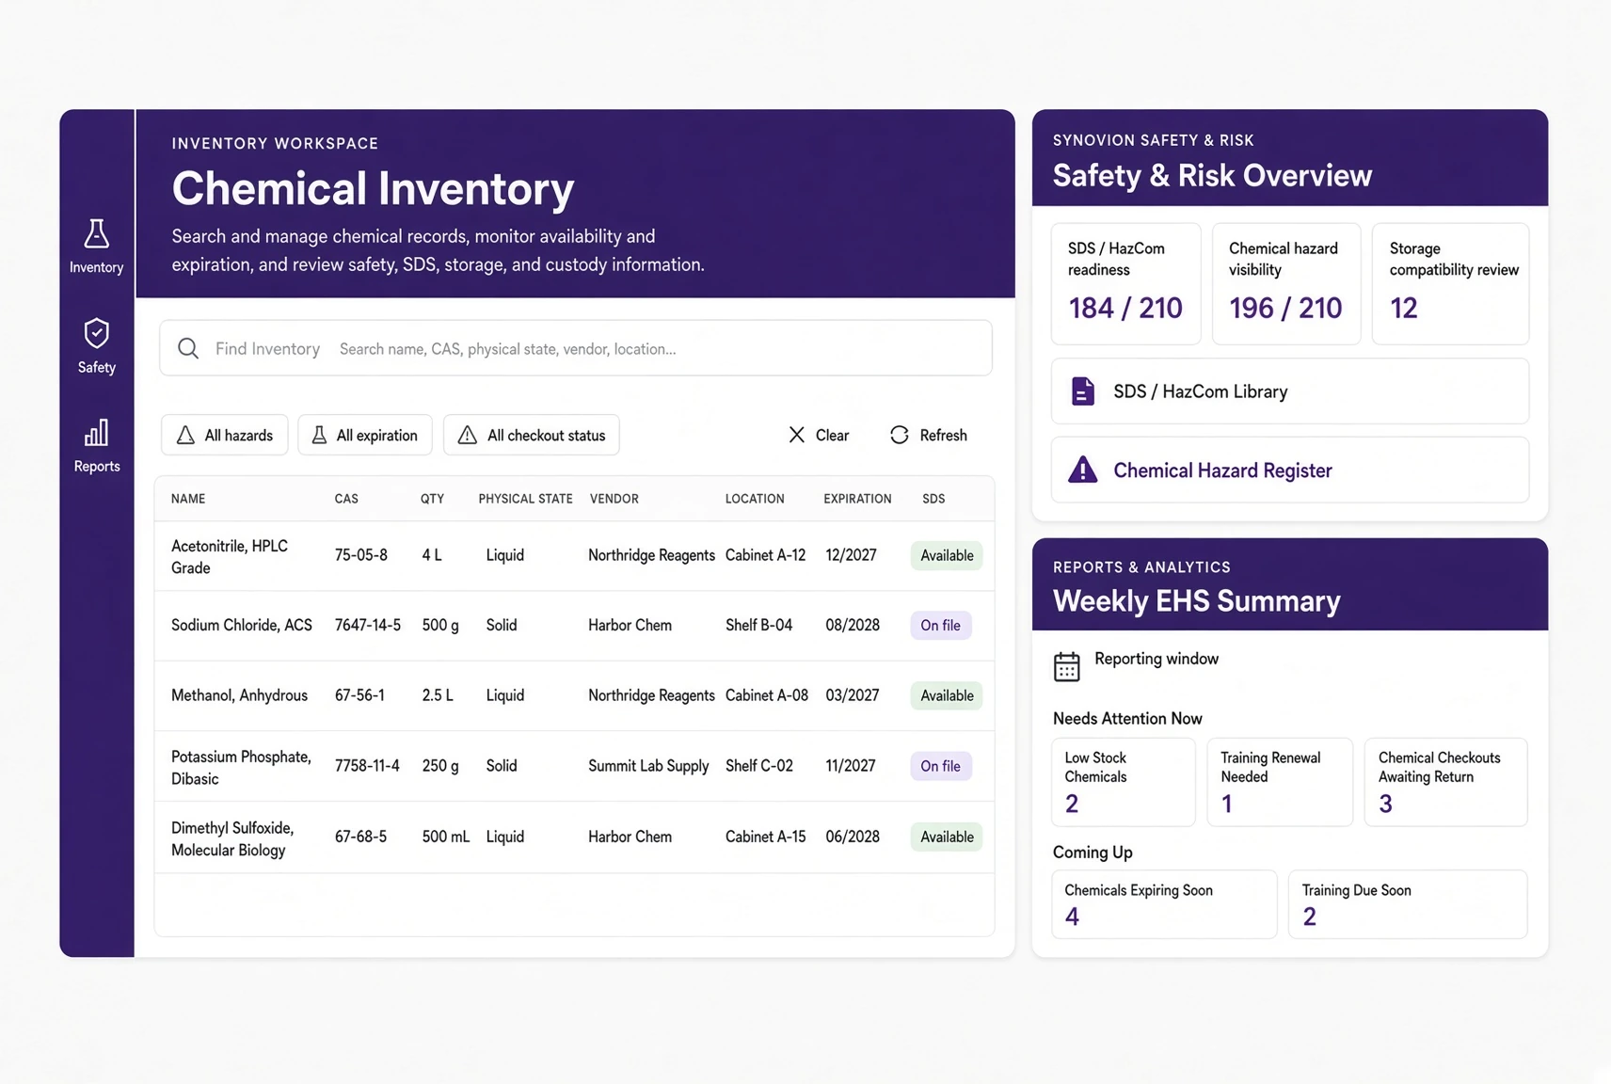The width and height of the screenshot is (1611, 1084).
Task: Open the Storage compatibility review card
Action: (x=1450, y=283)
